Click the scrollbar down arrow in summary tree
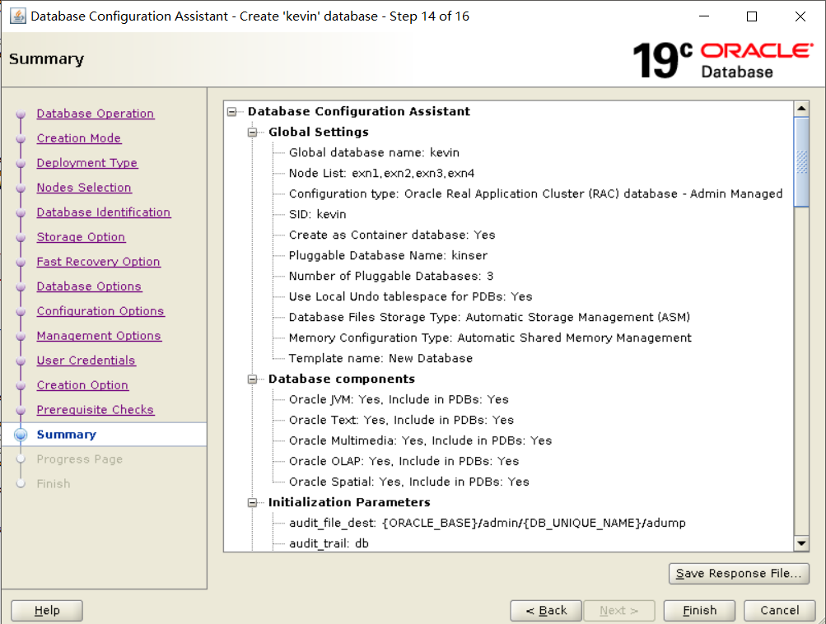The image size is (826, 624). click(x=801, y=543)
